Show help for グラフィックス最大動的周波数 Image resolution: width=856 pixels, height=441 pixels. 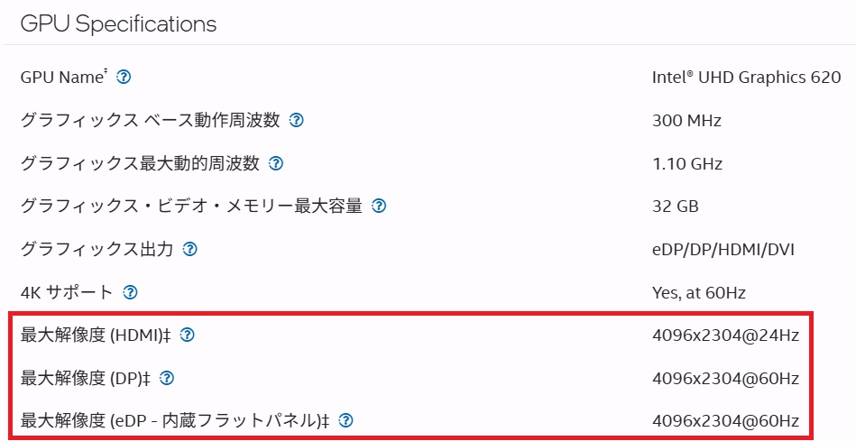point(276,163)
